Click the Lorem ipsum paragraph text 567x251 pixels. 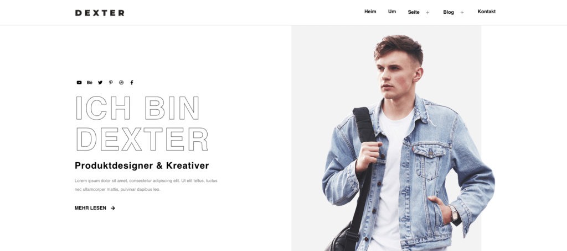click(x=146, y=185)
